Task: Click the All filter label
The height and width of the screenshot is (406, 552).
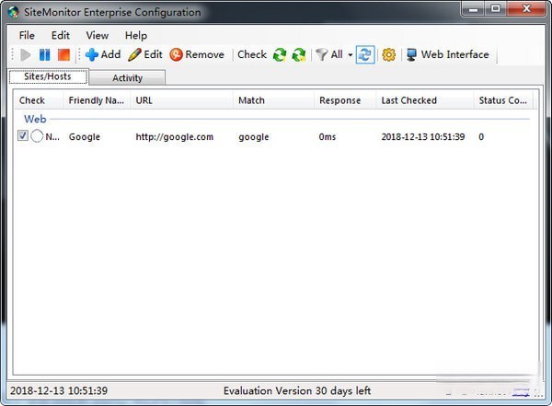Action: click(x=337, y=54)
